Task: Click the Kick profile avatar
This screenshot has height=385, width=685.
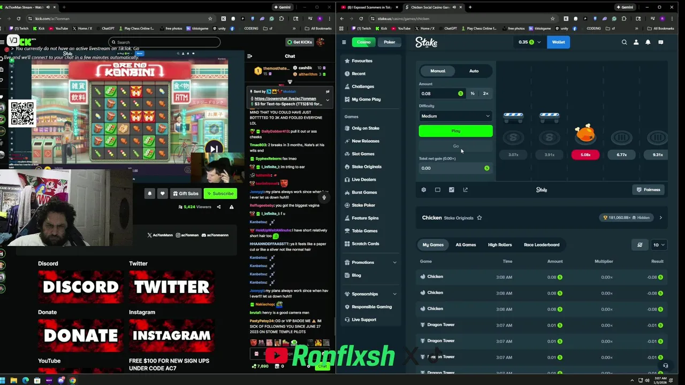Action: [321, 42]
